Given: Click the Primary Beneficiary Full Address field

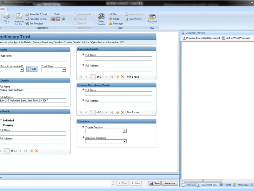Looking at the screenshot, I should [x=118, y=104].
